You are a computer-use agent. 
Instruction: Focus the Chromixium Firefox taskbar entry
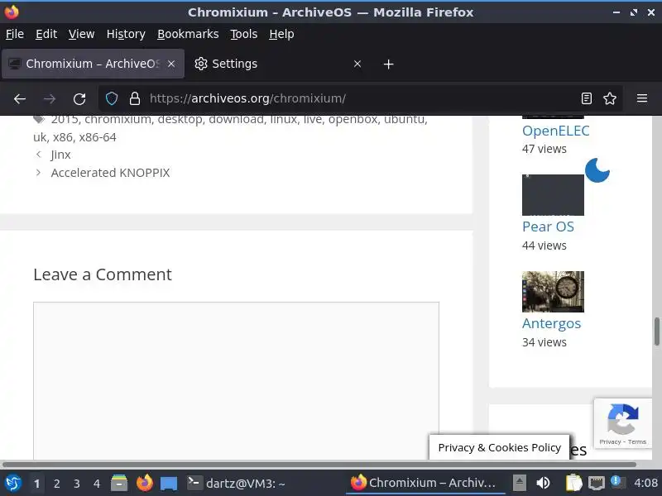(x=424, y=483)
